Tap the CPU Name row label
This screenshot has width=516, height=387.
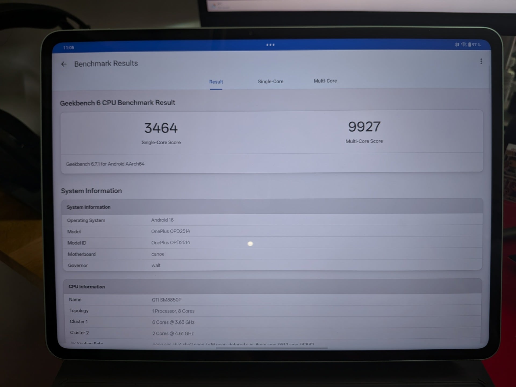pos(75,300)
